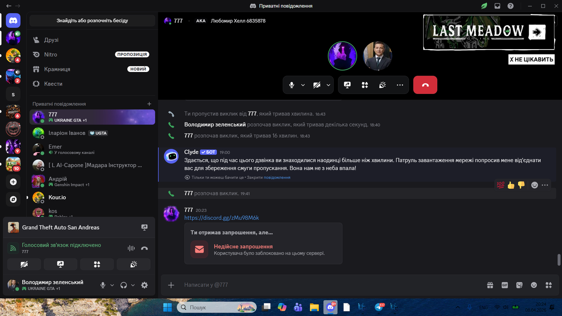Click Володимир зеленський avatar in call
The height and width of the screenshot is (316, 562).
[378, 56]
